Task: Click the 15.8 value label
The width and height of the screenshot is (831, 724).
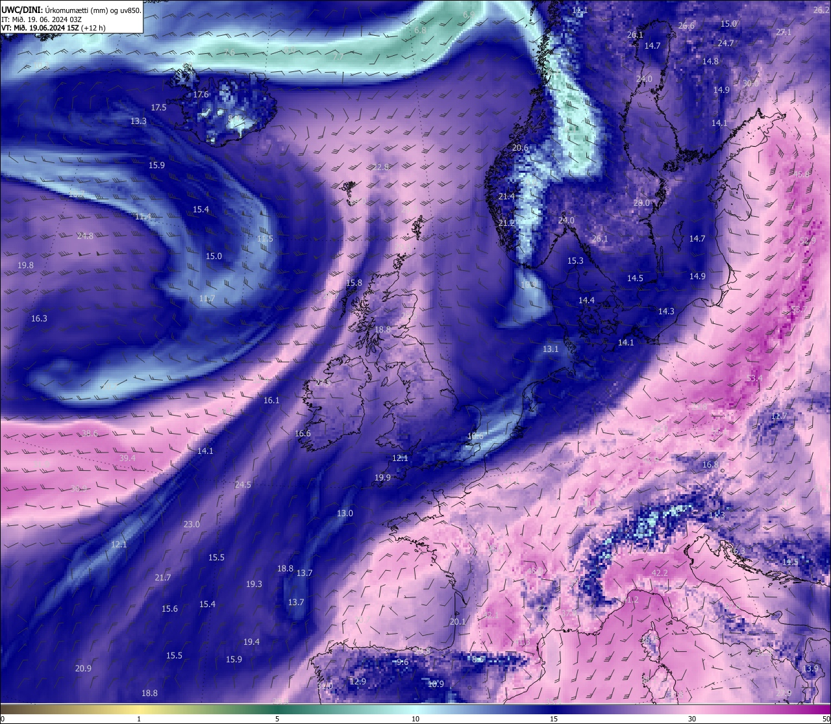Action: [x=354, y=283]
